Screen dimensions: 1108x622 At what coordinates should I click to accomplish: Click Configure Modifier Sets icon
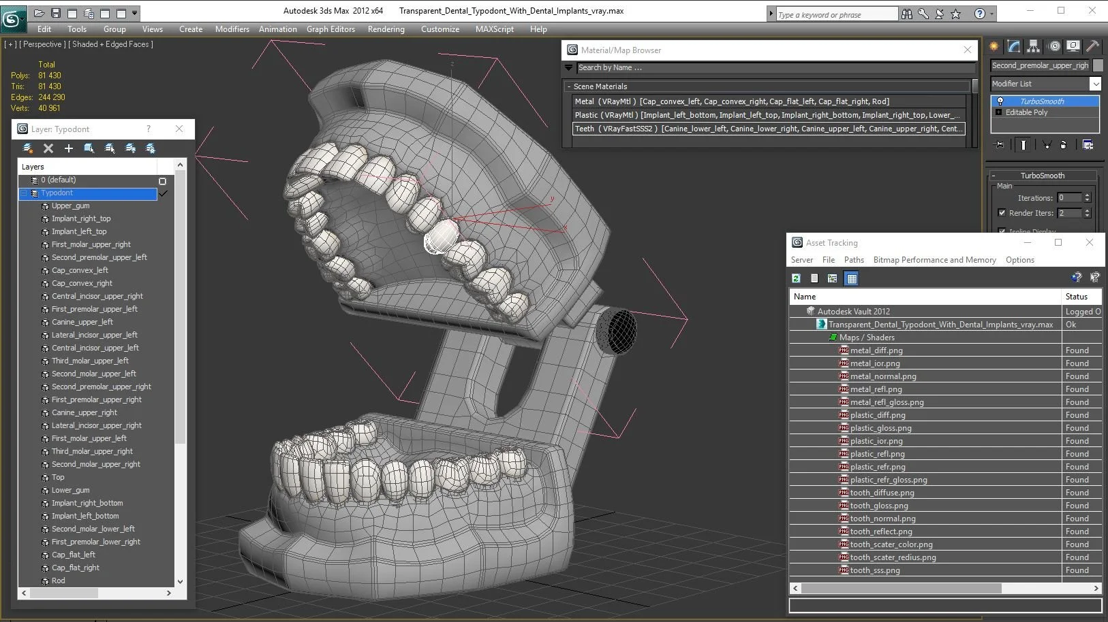pos(1088,145)
